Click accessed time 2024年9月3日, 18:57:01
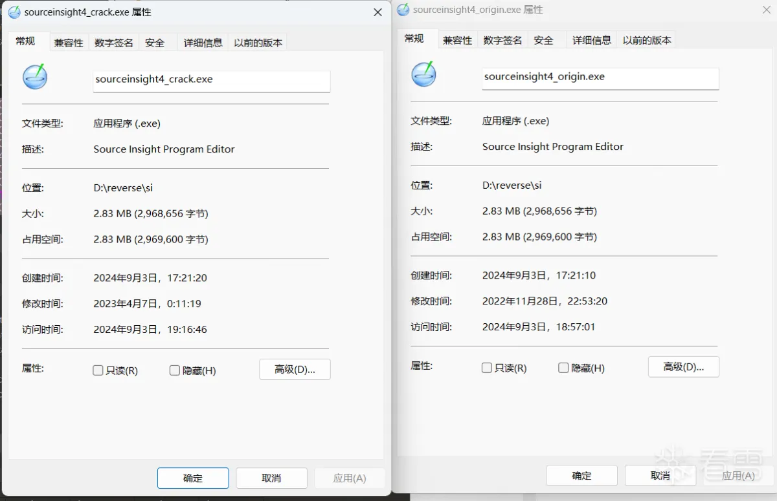 pos(539,327)
